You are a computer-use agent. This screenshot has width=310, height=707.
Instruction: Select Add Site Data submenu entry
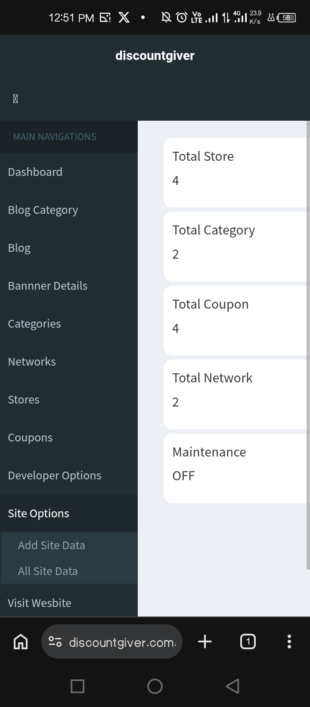click(x=52, y=545)
